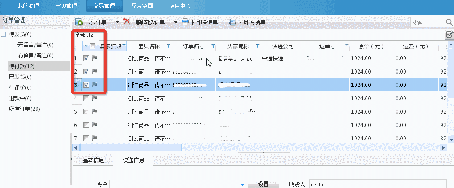This screenshot has height=188, width=454.
Task: Open the 我的助理 tab
Action: (x=28, y=6)
